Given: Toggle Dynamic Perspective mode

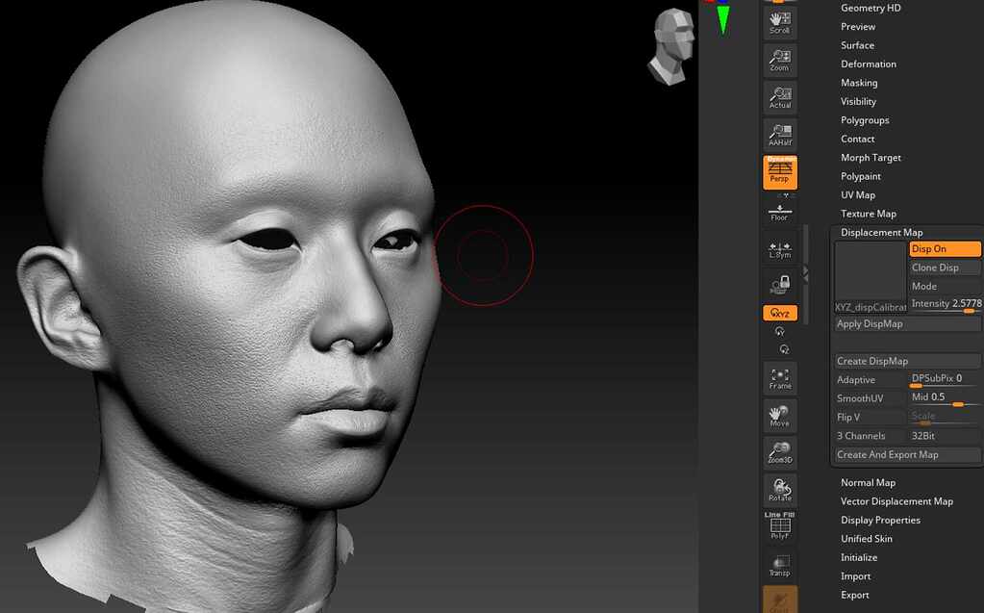Looking at the screenshot, I should click(x=779, y=171).
